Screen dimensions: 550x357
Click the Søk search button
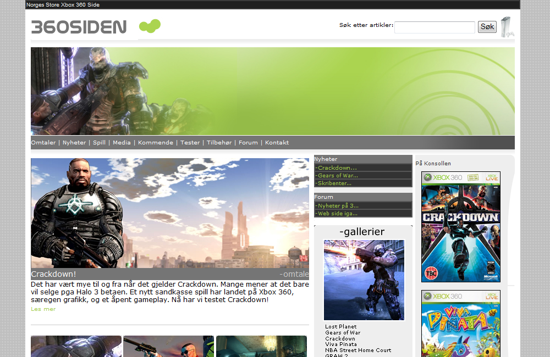487,26
